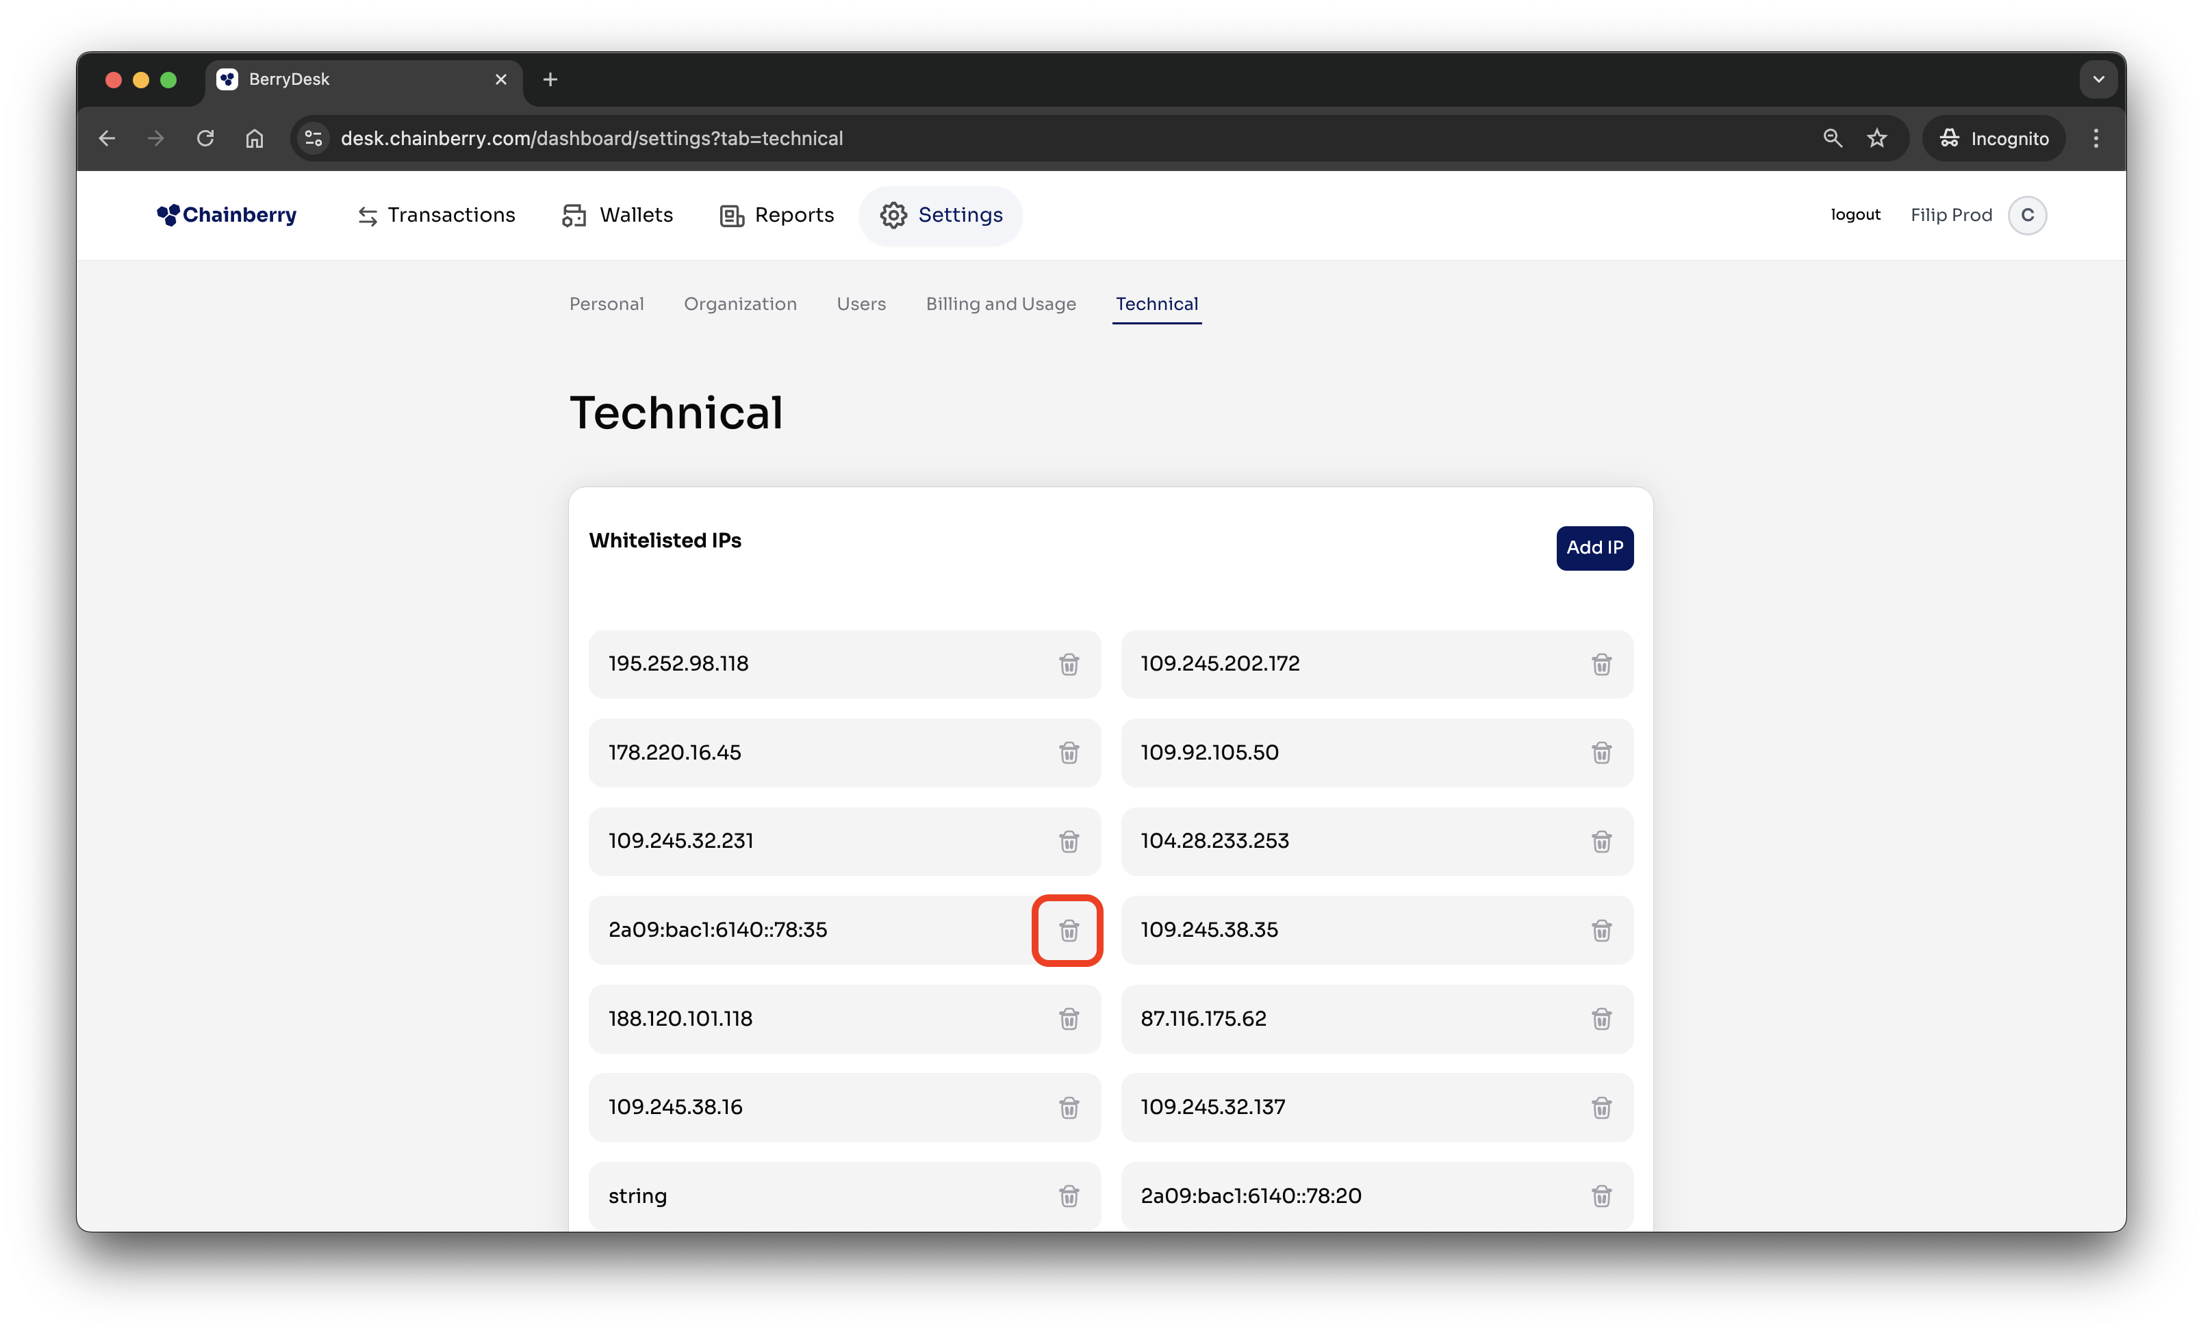Click the Chainberry logo
This screenshot has height=1333, width=2203.
coord(227,216)
